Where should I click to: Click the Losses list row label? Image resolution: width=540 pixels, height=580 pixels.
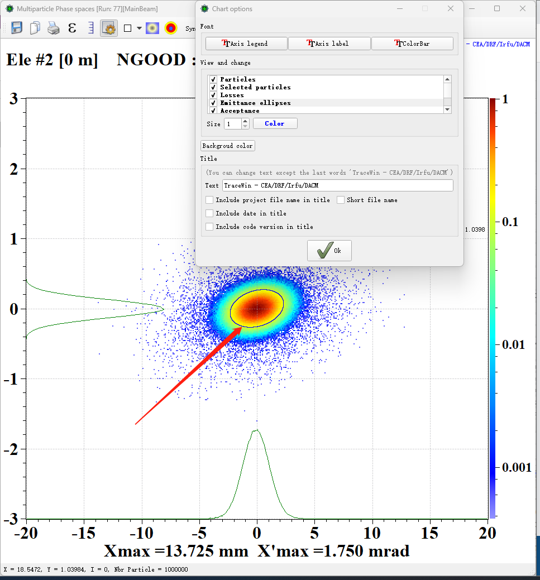232,95
